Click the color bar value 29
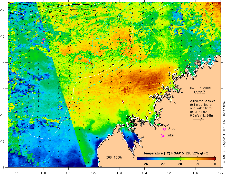This screenshot has height=175, width=226. (197, 164)
